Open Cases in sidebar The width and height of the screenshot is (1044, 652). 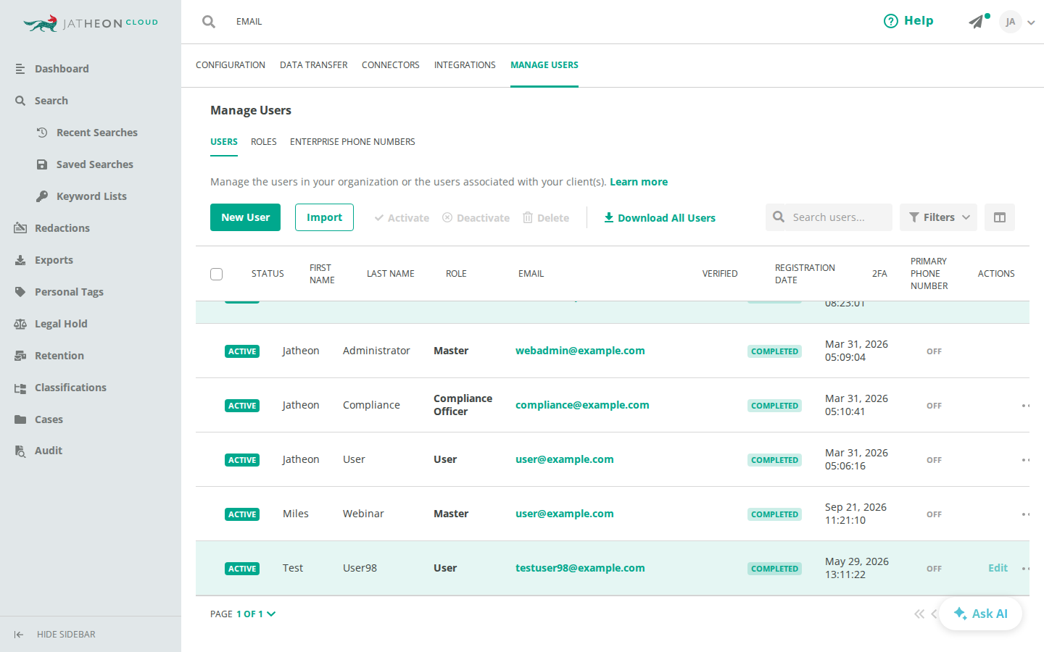click(x=49, y=419)
